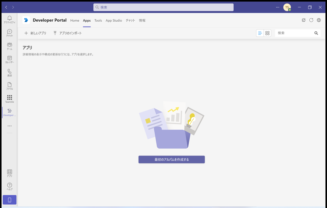327x208 pixels.
Task: Open Settings and more ellipsis menu
Action: click(x=278, y=7)
